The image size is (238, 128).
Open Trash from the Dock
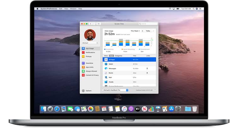coord(194,109)
